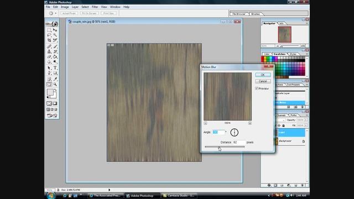Select the Eyedropper tool
354x199 pixels.
coord(55,79)
